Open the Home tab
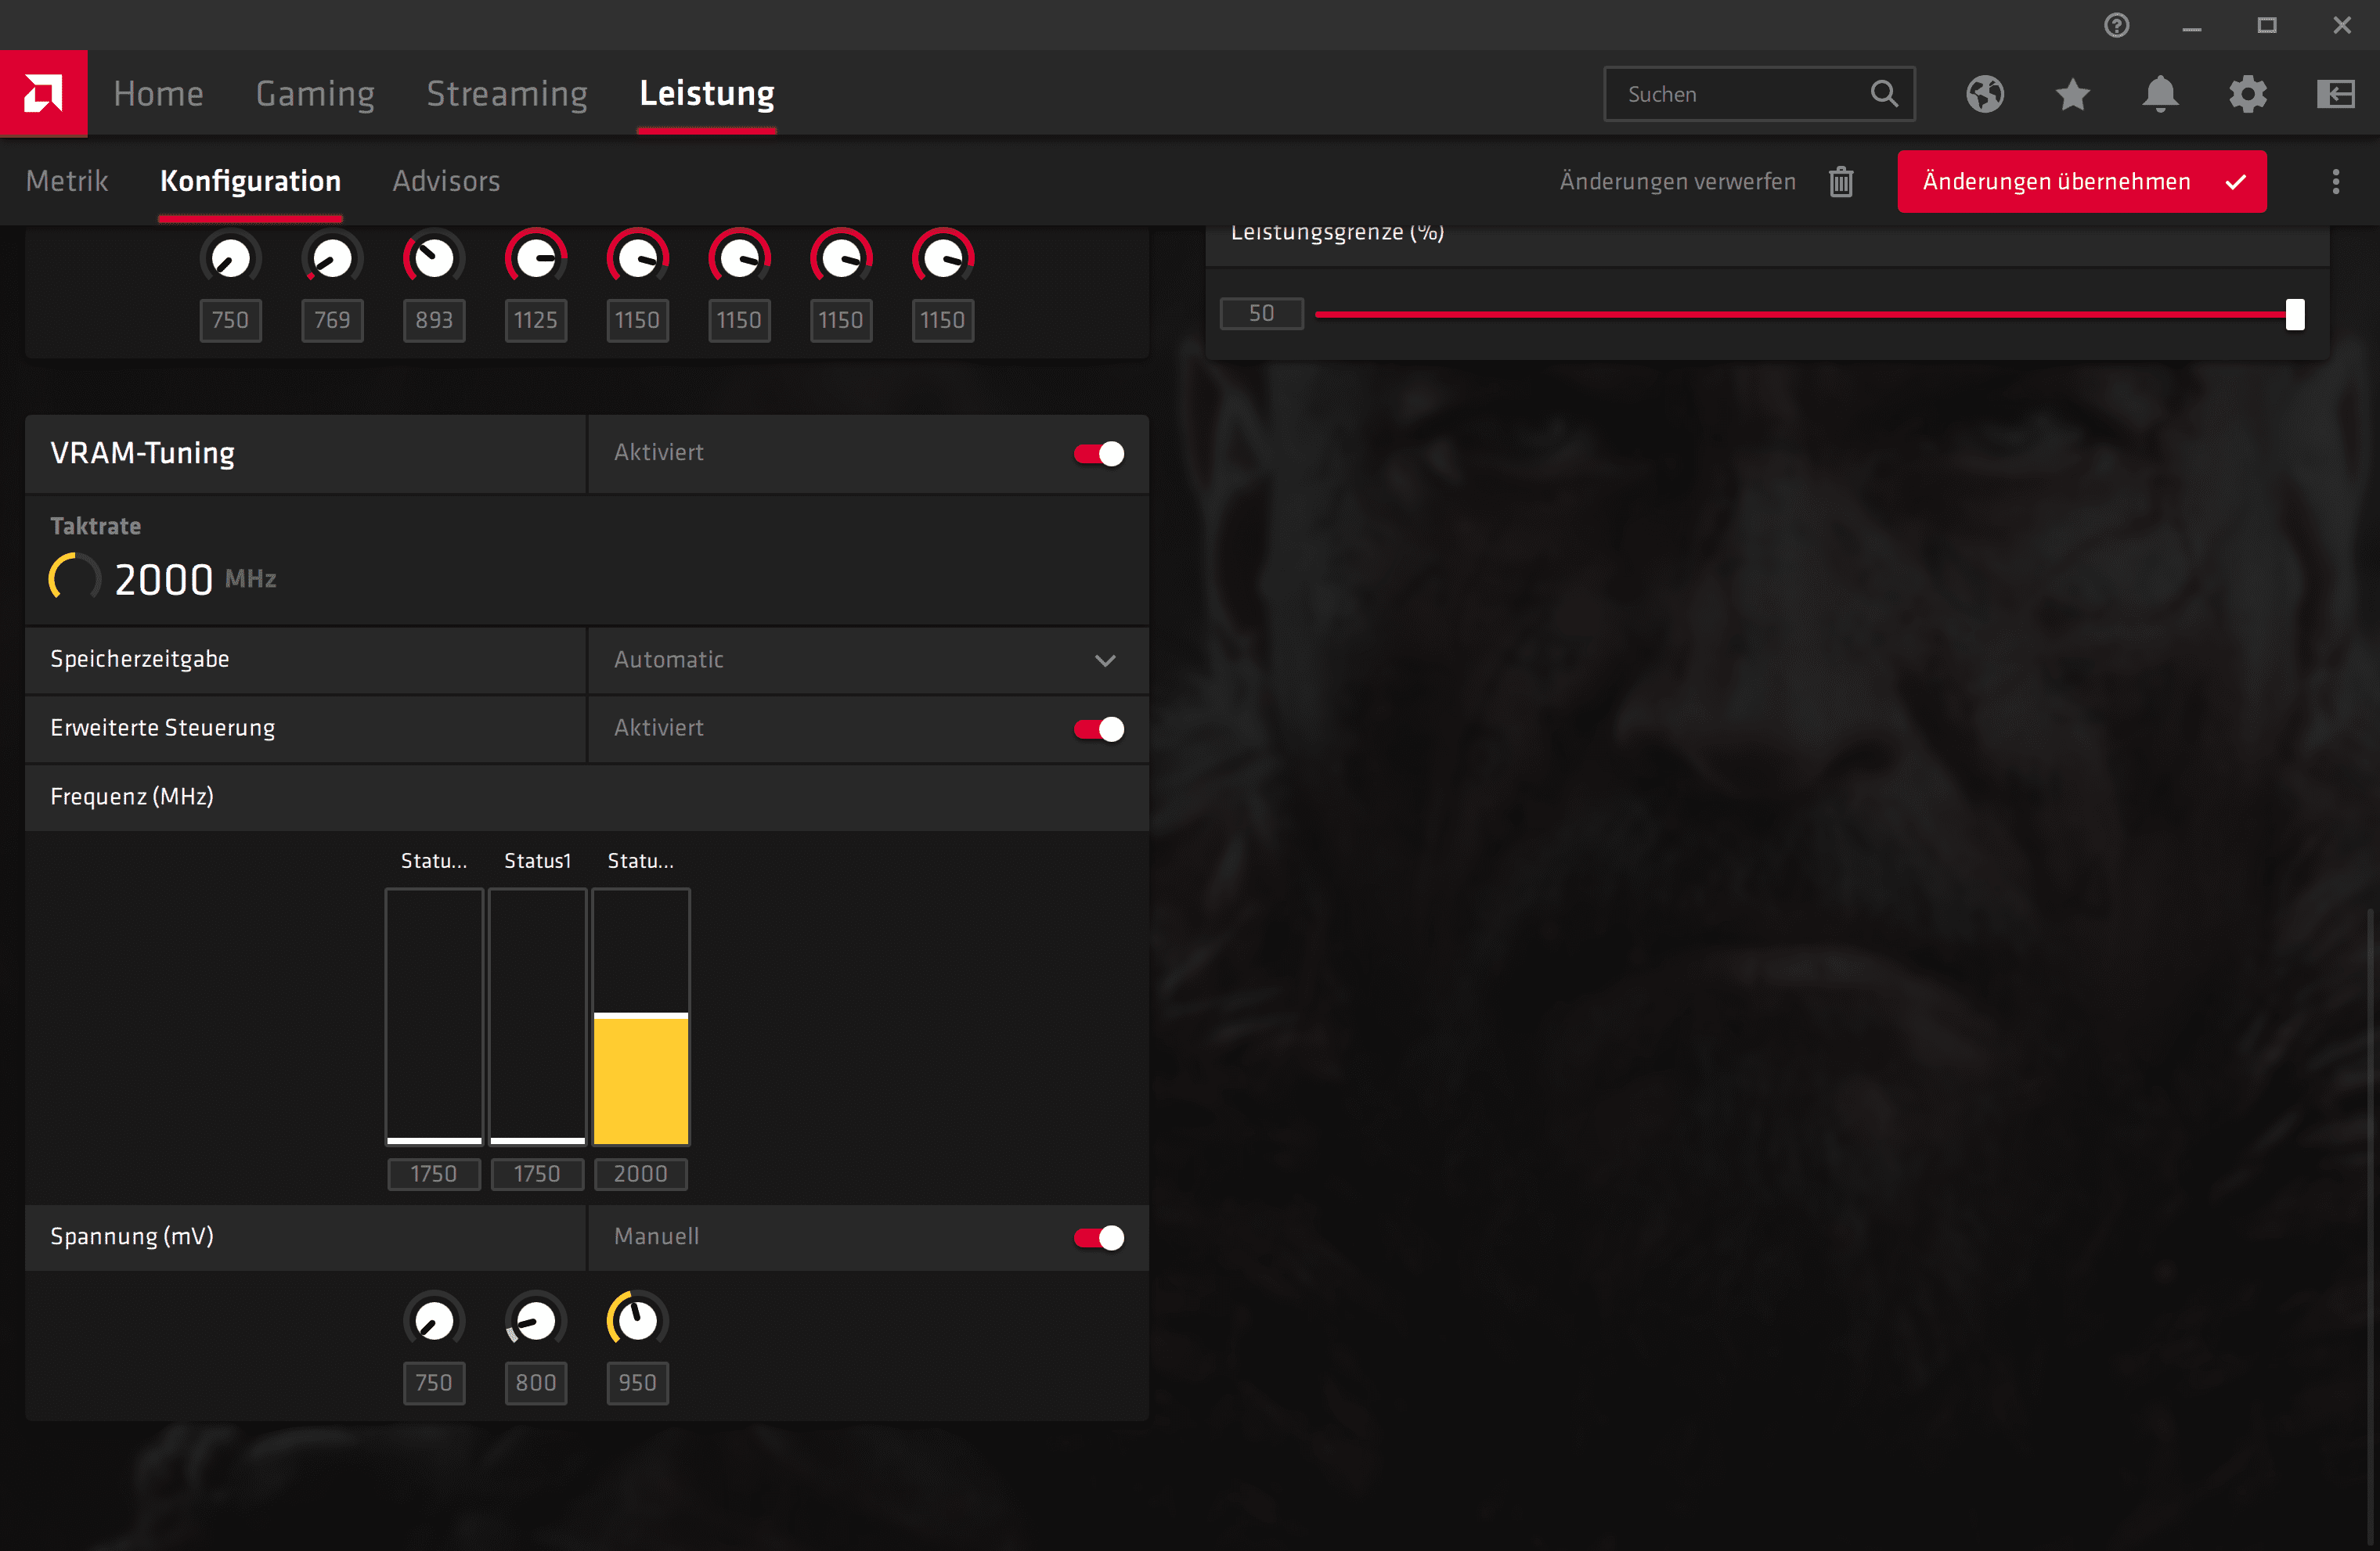Viewport: 2380px width, 1551px height. [x=158, y=94]
